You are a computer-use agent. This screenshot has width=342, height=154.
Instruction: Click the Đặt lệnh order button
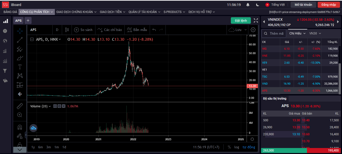click(241, 20)
